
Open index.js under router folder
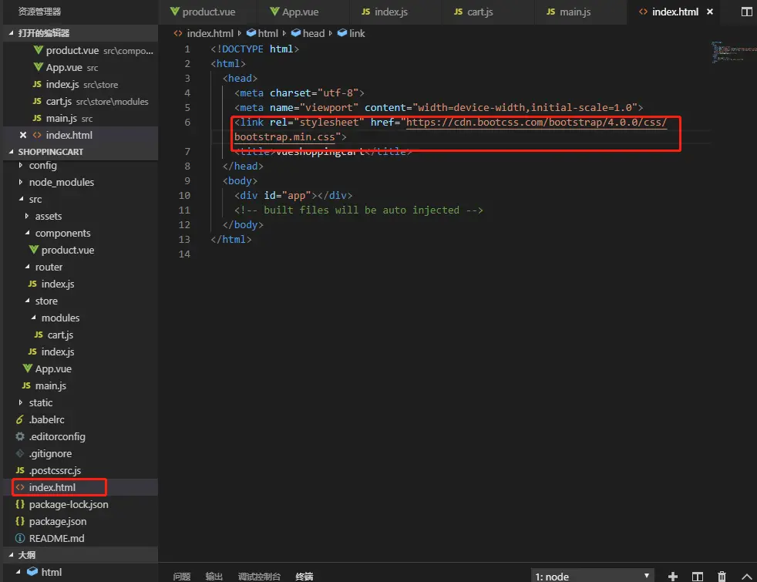click(80, 284)
